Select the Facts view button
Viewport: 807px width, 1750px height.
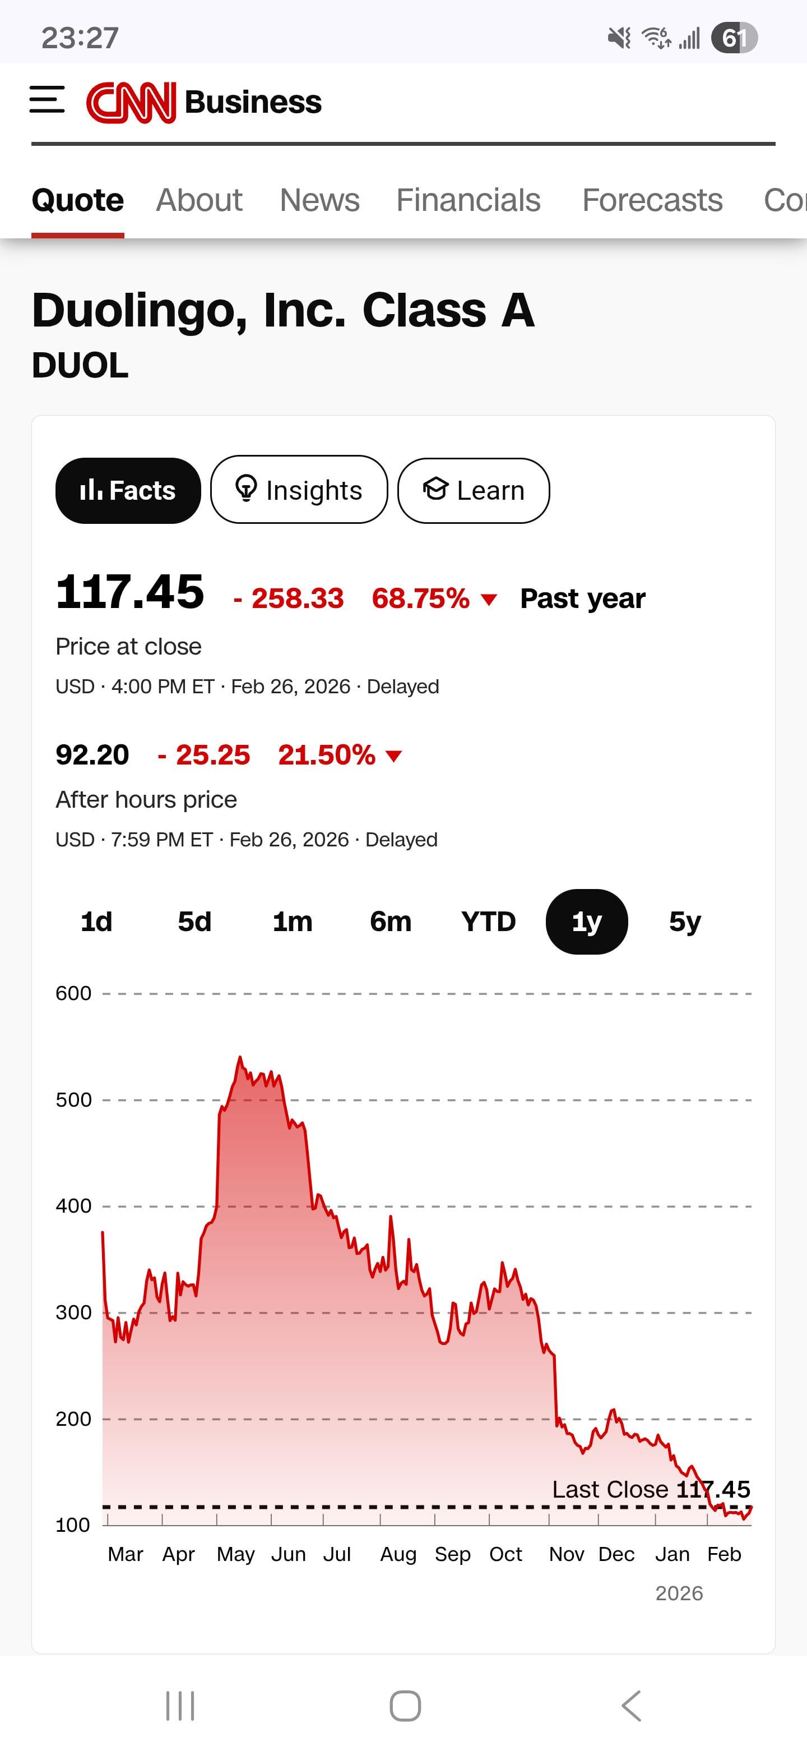(x=128, y=490)
